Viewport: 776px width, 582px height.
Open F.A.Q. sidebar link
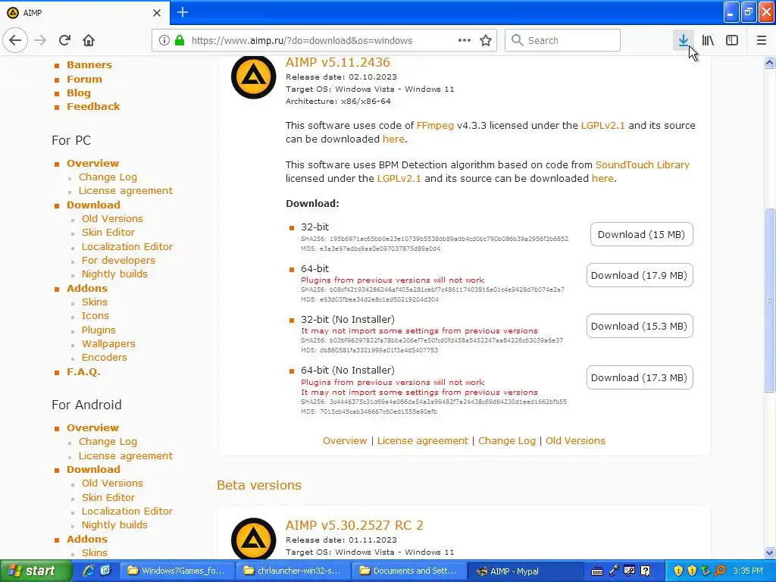[83, 371]
